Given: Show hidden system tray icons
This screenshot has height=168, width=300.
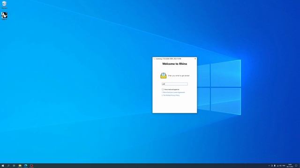Looking at the screenshot, I should pos(269,166).
